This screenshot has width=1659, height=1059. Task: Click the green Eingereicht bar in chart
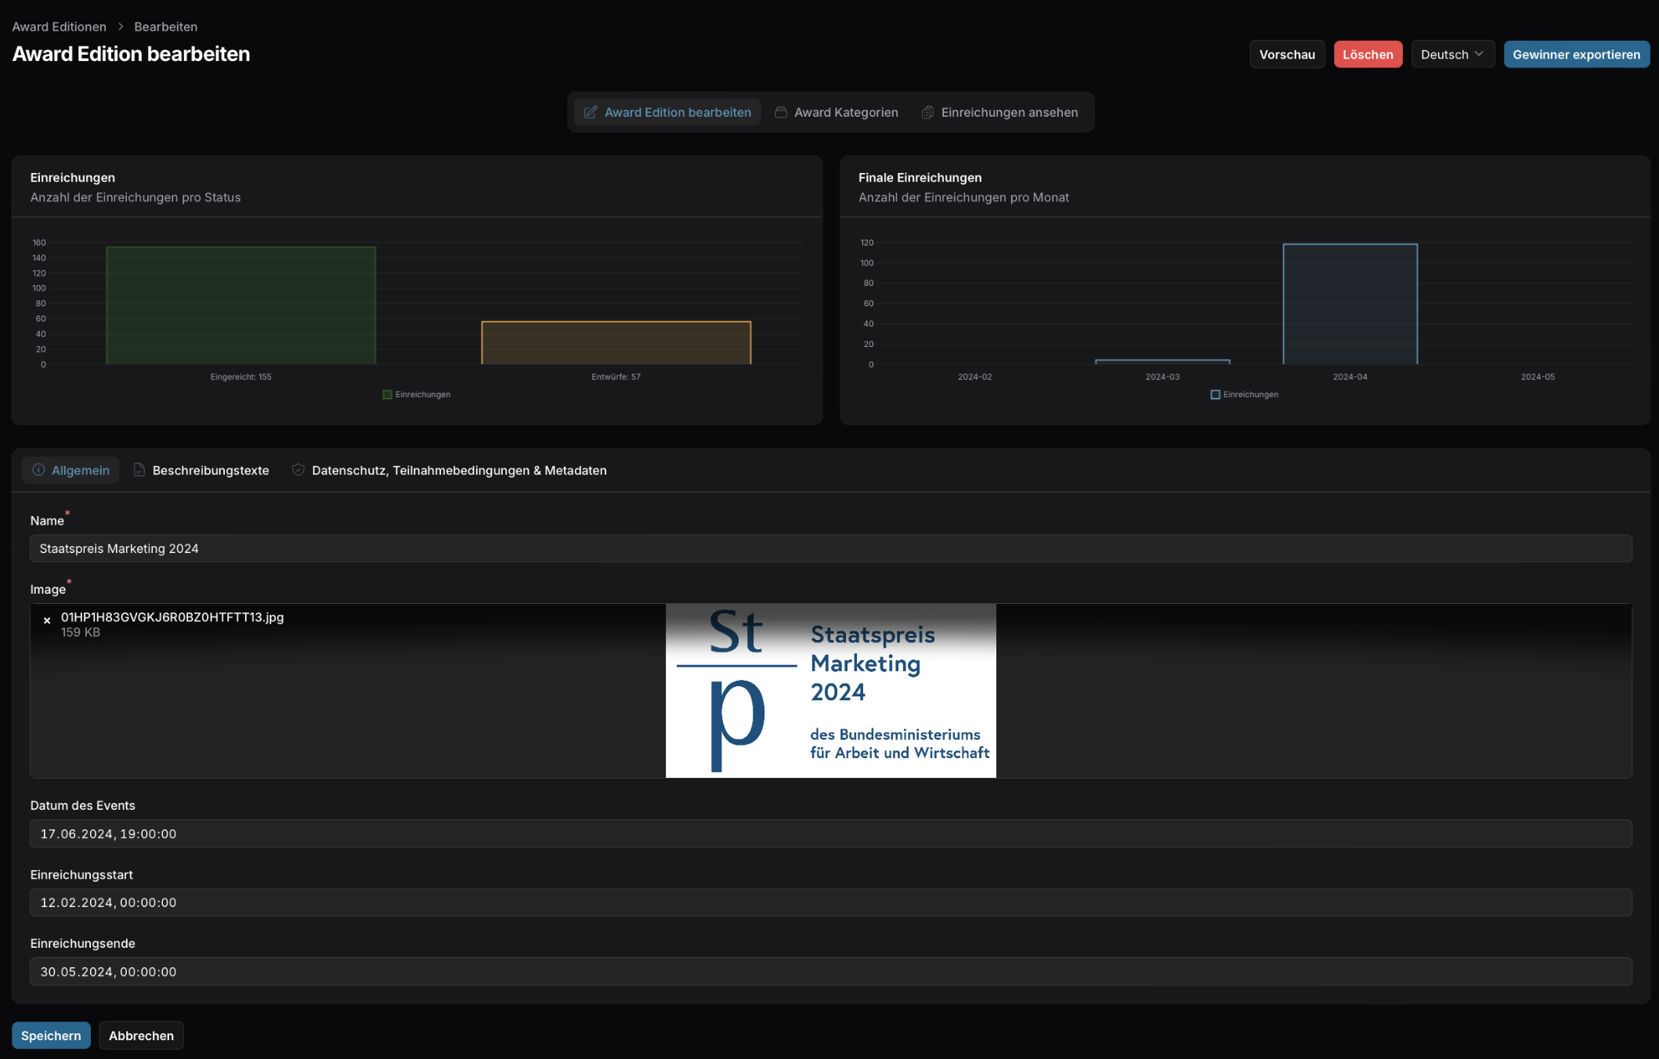[240, 305]
